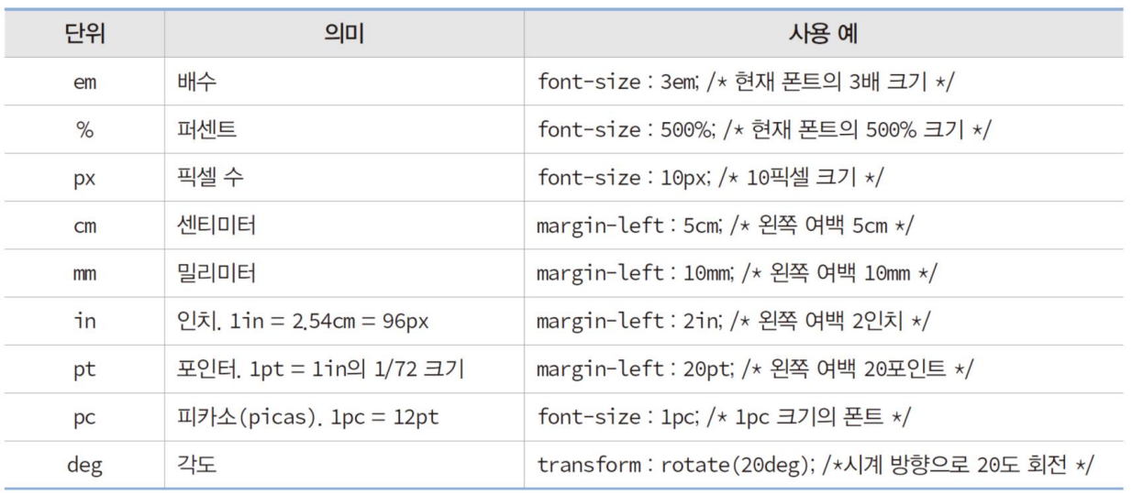Click the 'font-size : 500%;' example
The height and width of the screenshot is (495, 1132).
point(628,129)
